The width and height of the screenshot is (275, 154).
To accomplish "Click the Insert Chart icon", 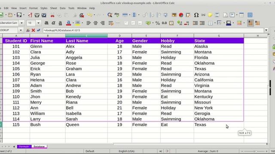I will 181,15.
